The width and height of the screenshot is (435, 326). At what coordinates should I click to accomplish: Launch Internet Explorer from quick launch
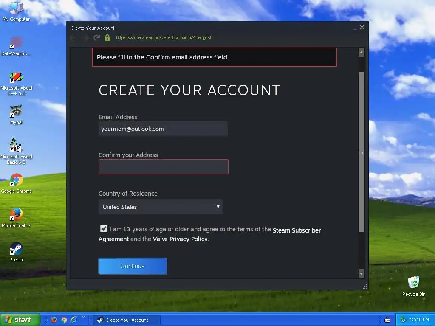click(74, 320)
